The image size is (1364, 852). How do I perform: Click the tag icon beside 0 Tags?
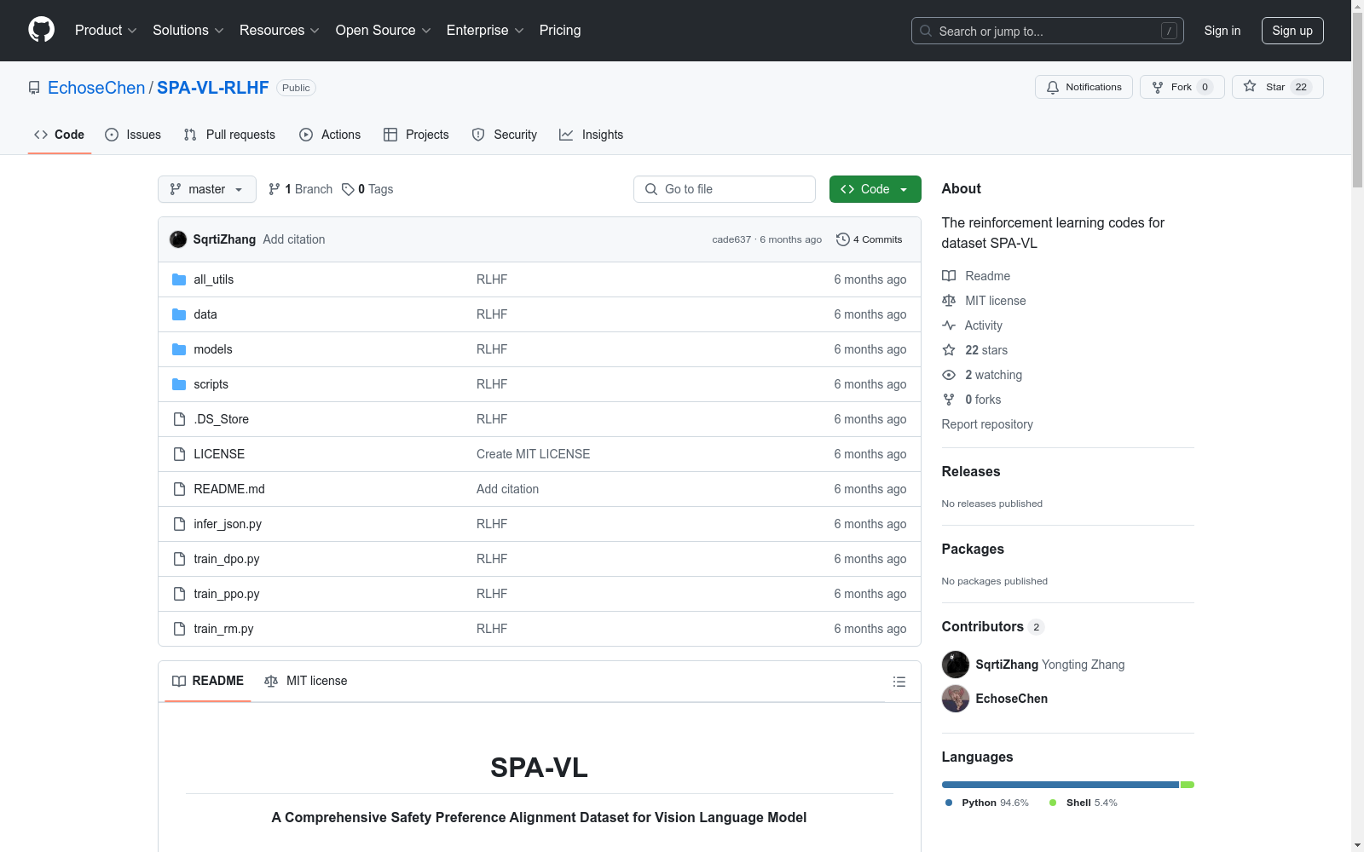[x=348, y=189]
